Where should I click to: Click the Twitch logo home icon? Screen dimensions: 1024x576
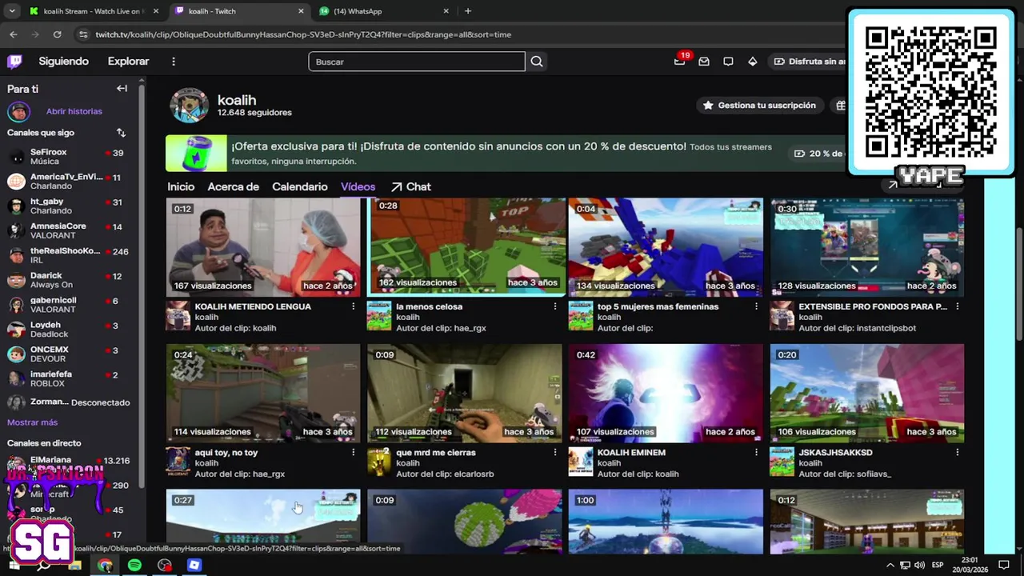pyautogui.click(x=14, y=62)
